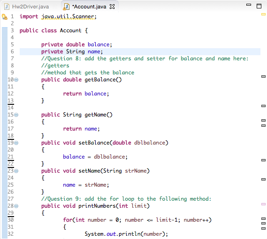Screen dimensions: 267x239
Task: Close the Account.java editor tab
Action: [112, 7]
